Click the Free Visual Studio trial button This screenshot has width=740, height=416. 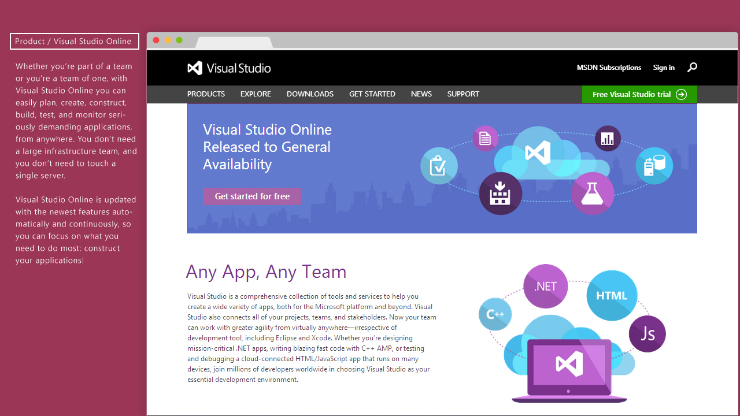coord(639,94)
